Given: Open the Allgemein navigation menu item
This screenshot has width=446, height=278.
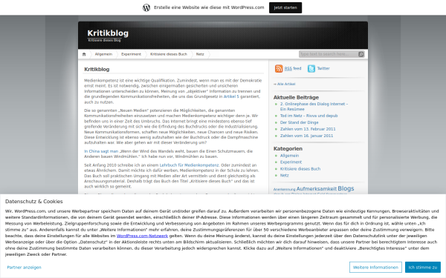Looking at the screenshot, I should pos(103,54).
